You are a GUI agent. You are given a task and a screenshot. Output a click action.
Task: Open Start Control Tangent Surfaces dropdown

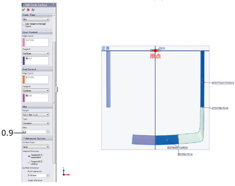point(36,53)
